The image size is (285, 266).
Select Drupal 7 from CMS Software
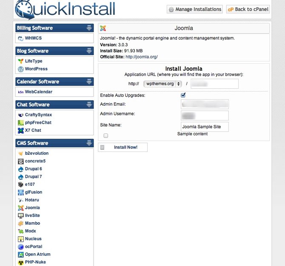point(34,176)
